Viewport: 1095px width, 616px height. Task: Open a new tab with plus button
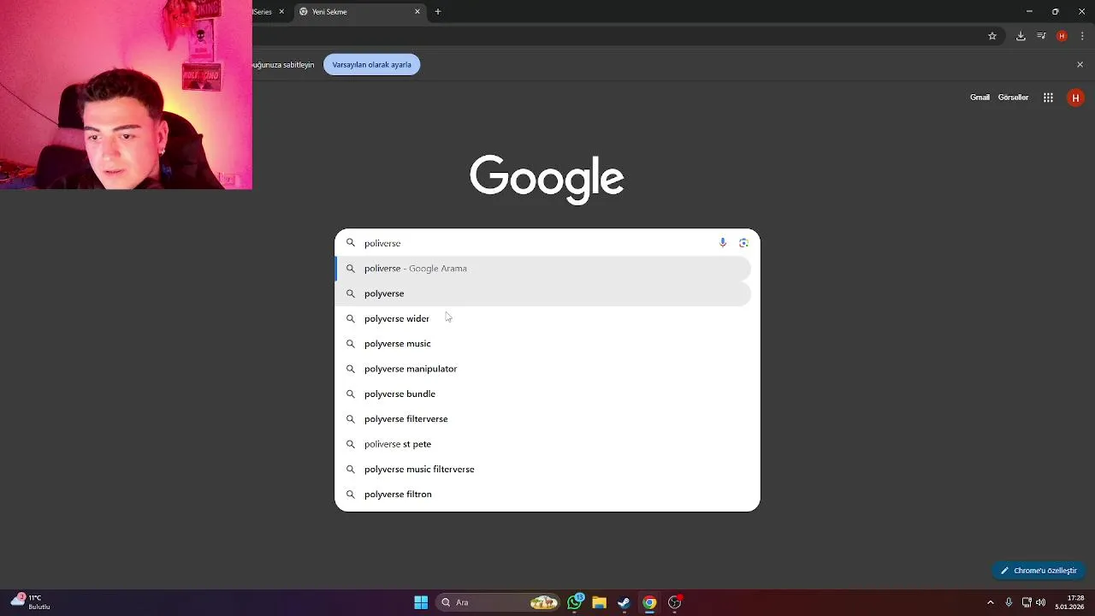(438, 12)
